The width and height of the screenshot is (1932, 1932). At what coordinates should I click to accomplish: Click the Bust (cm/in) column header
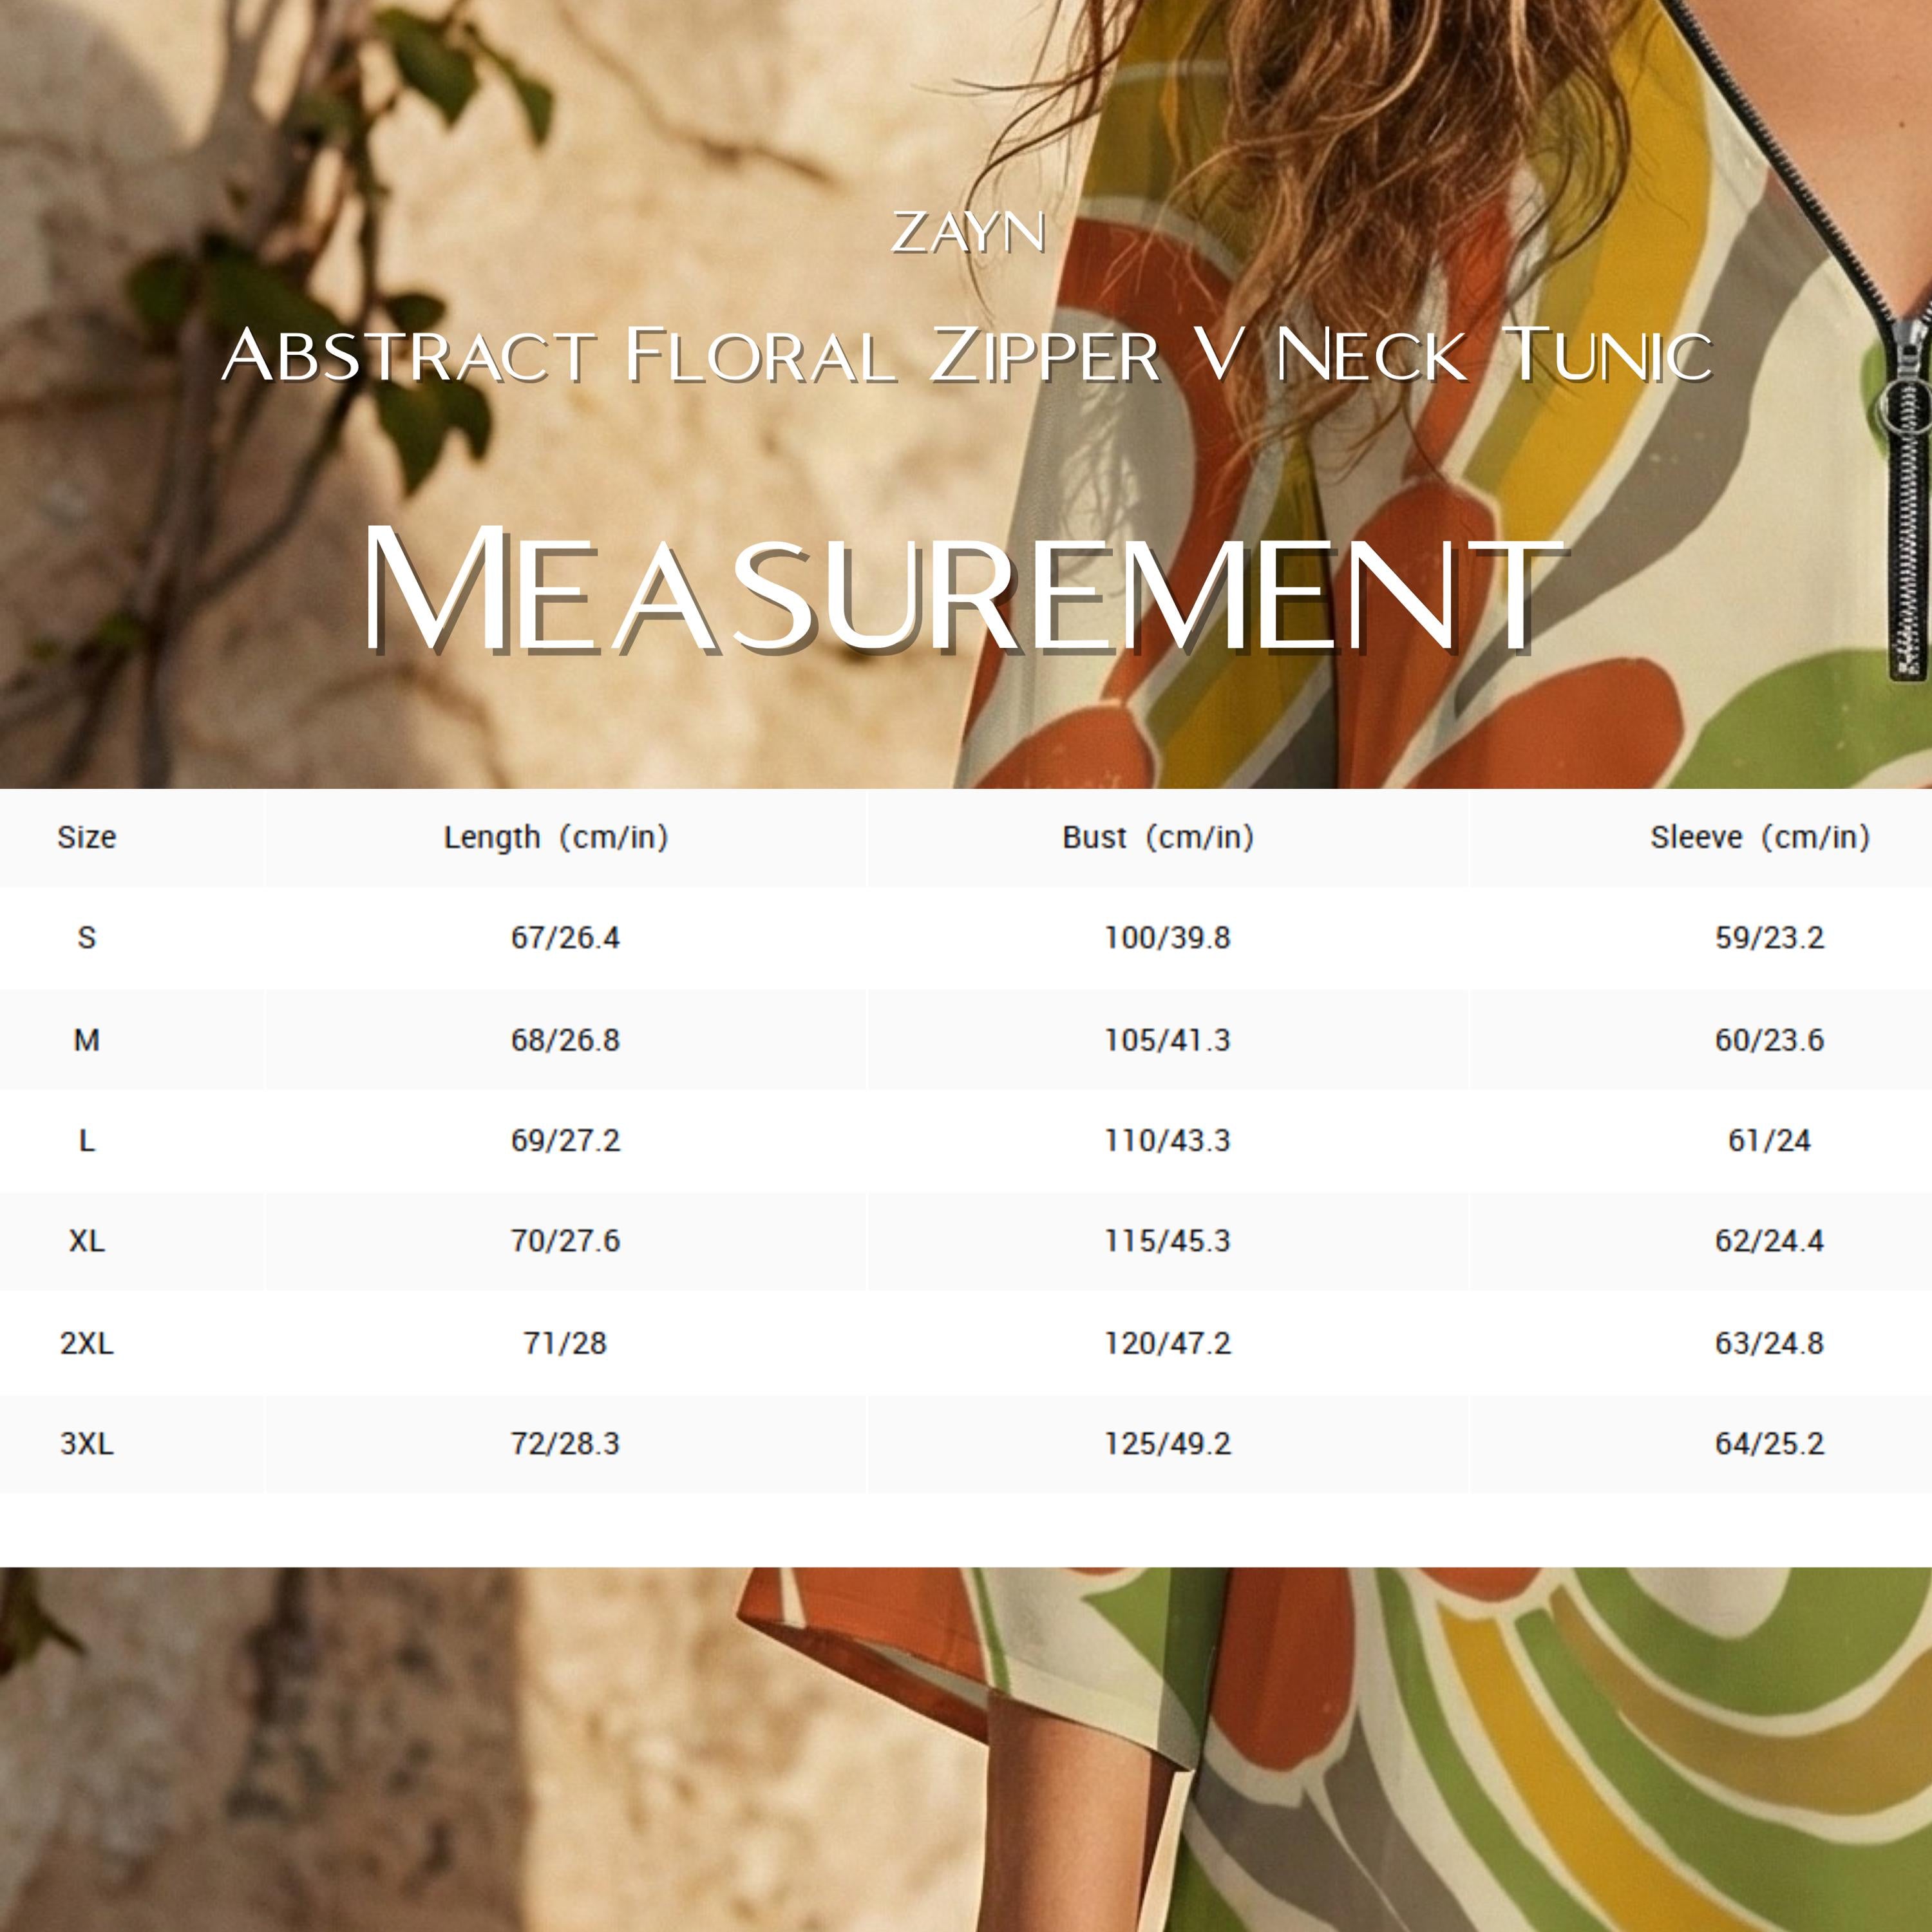(x=1158, y=837)
